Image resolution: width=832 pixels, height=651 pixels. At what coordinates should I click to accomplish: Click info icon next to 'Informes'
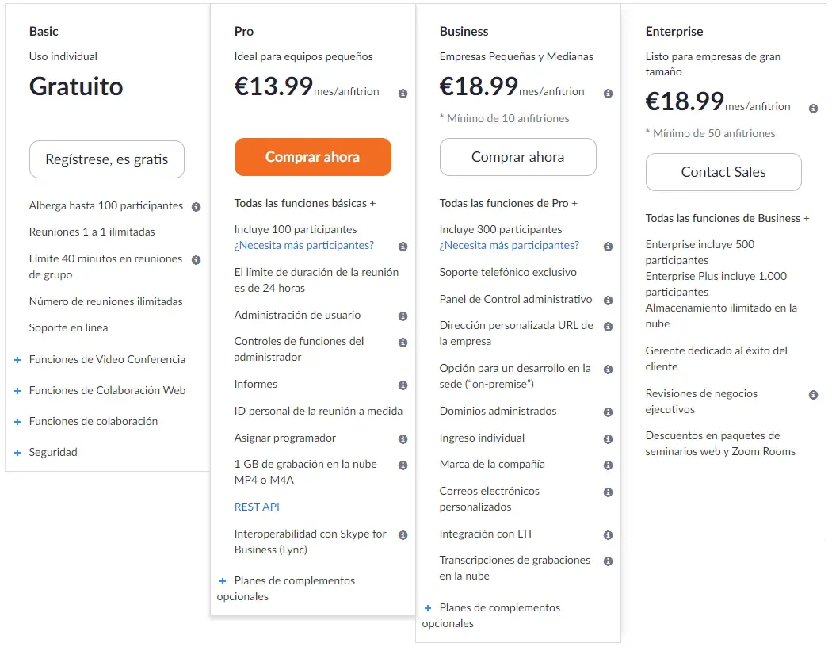(403, 385)
